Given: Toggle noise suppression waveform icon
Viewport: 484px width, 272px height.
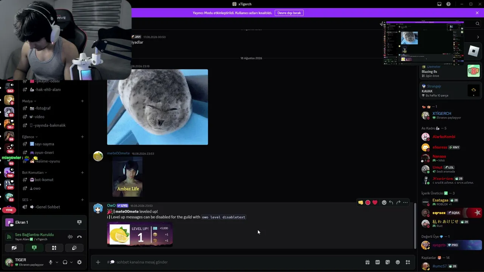Looking at the screenshot, I should (70, 237).
